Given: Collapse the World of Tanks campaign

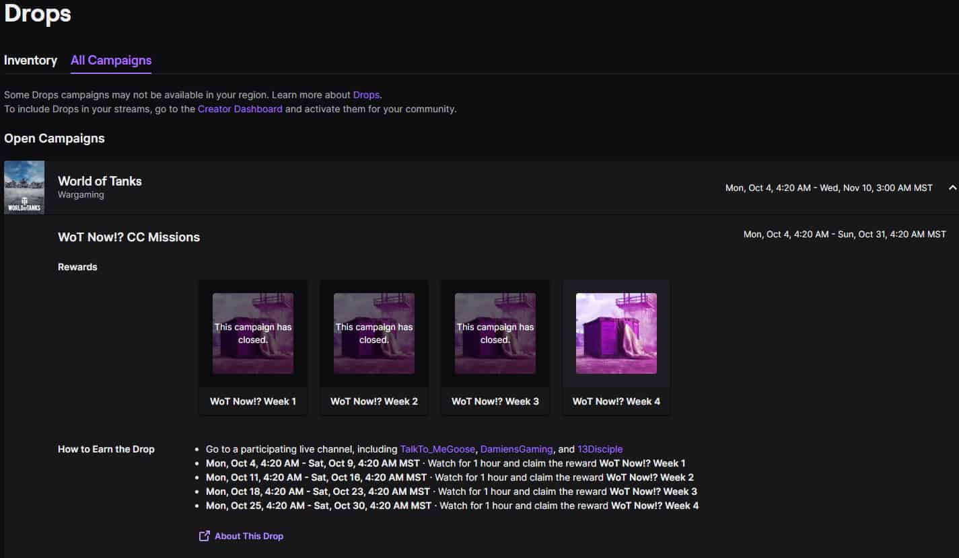Looking at the screenshot, I should (952, 188).
